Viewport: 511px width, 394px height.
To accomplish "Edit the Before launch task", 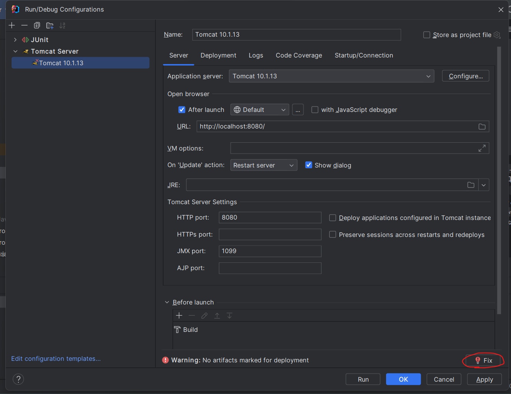I will click(204, 316).
